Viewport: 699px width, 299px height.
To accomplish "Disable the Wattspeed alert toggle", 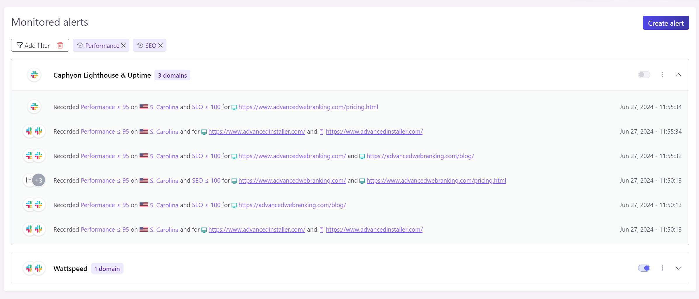I will 644,268.
